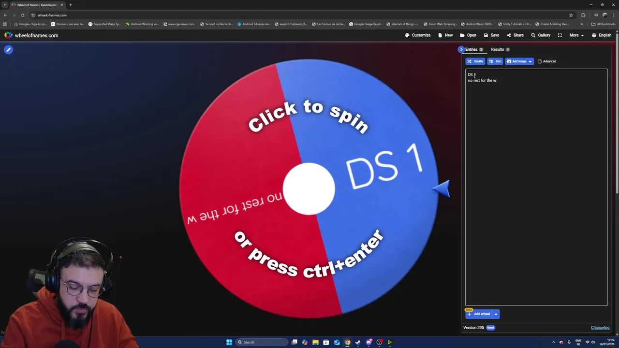
Task: Open a saved wheel
Action: (x=468, y=35)
